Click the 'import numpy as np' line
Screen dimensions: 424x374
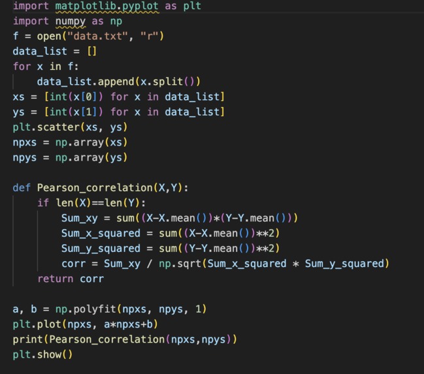pyautogui.click(x=67, y=22)
